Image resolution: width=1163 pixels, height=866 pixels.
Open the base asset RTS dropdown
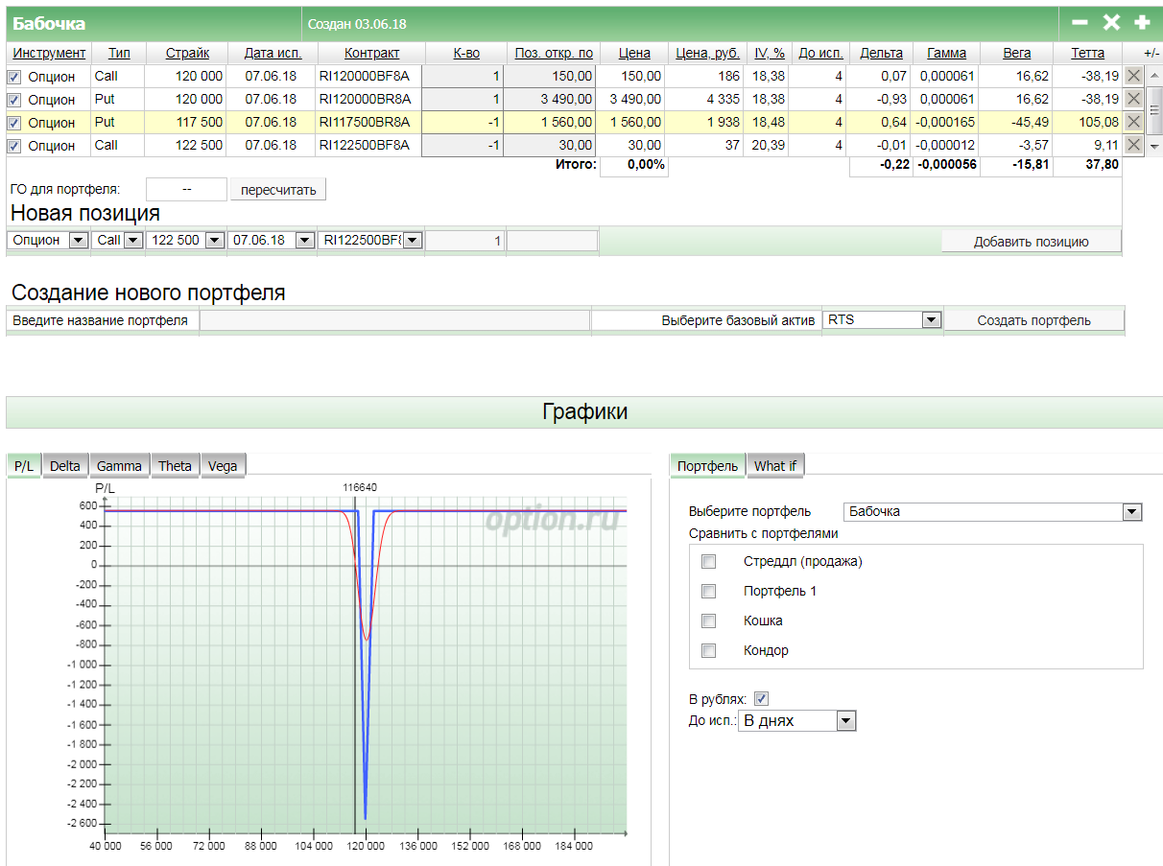(x=931, y=320)
